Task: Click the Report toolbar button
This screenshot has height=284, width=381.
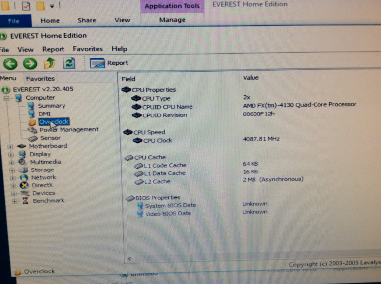Action: (x=109, y=63)
